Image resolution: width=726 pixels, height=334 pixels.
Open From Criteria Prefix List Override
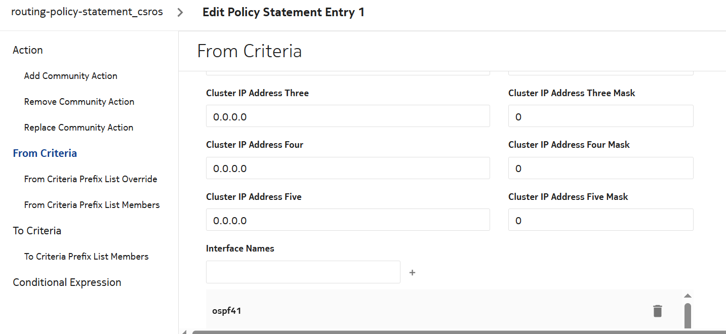click(91, 179)
